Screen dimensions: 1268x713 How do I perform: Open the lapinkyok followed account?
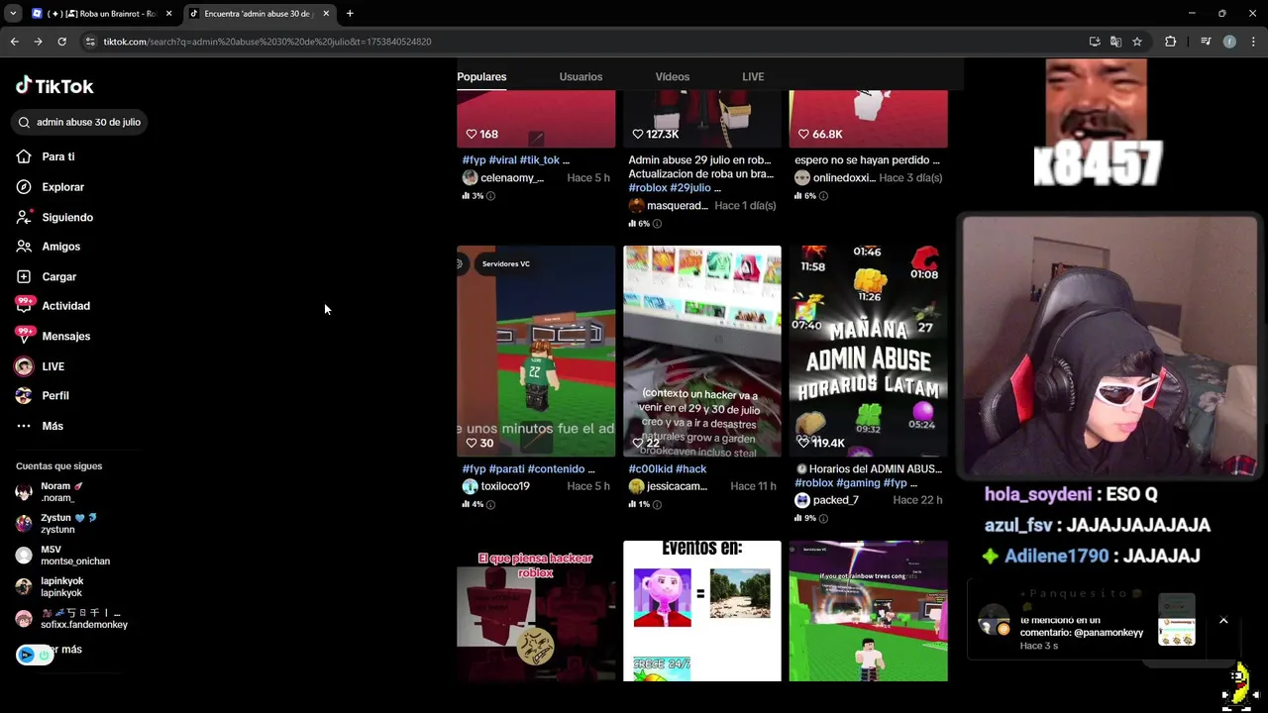coord(51,587)
